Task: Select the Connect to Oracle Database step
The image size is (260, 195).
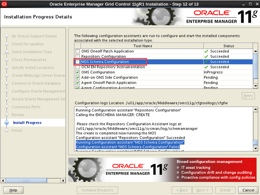Action: pyautogui.click(x=36, y=84)
